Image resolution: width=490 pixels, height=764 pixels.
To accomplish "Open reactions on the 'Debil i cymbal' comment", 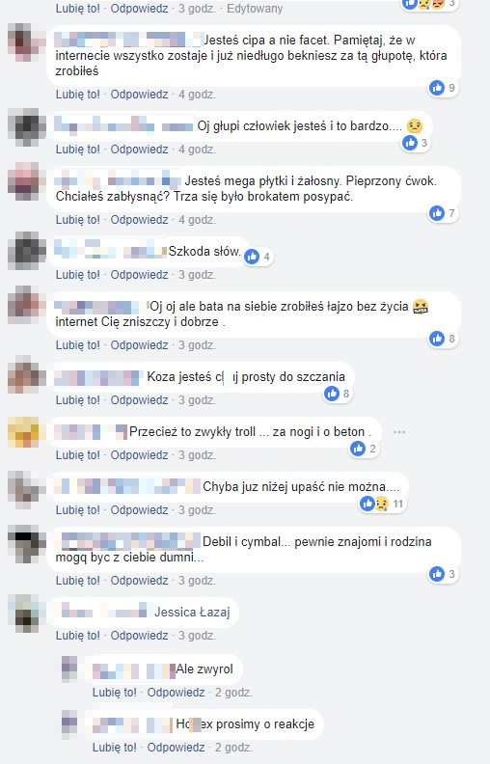I will pyautogui.click(x=443, y=574).
